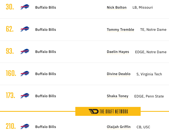Viewport: 169px width, 135px height.
Task: Open Shaka Toney's player profile link
Action: click(118, 96)
